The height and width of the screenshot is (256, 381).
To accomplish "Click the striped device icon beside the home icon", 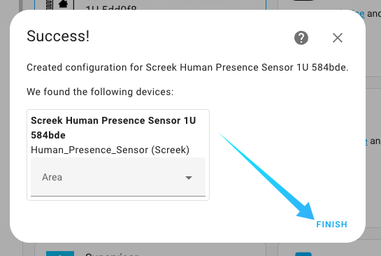I will click(49, 4).
